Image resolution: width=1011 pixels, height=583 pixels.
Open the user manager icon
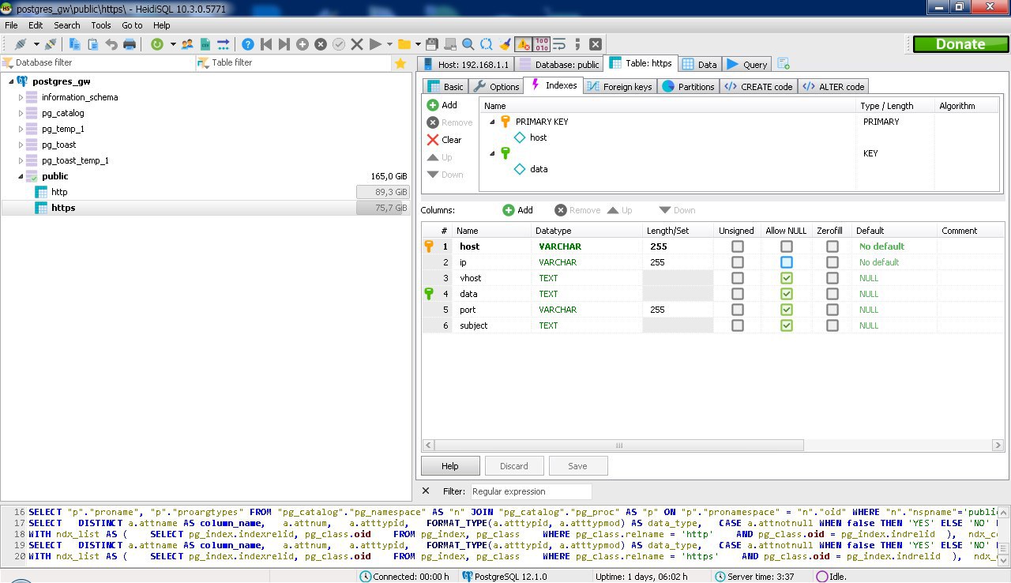pyautogui.click(x=187, y=44)
